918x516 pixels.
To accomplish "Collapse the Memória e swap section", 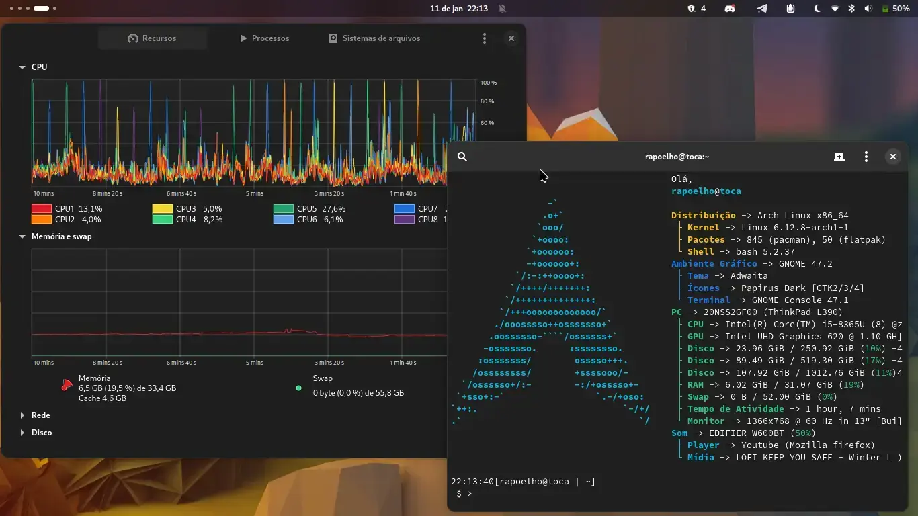I will coord(23,236).
